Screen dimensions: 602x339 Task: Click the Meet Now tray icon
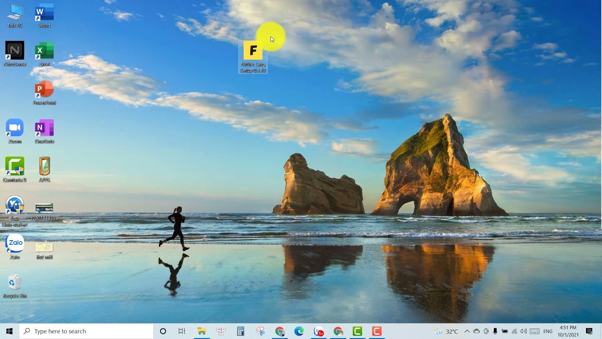point(486,331)
